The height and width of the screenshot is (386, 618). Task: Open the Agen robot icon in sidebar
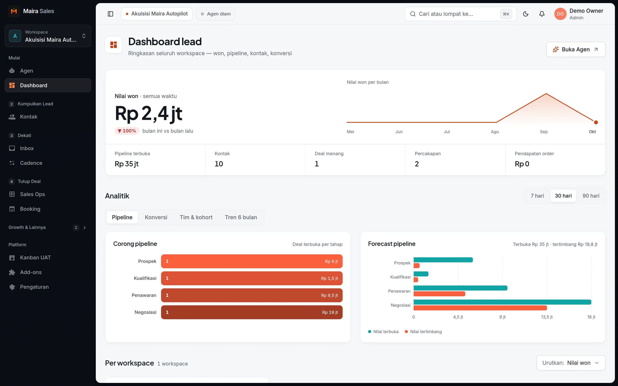[x=12, y=71]
